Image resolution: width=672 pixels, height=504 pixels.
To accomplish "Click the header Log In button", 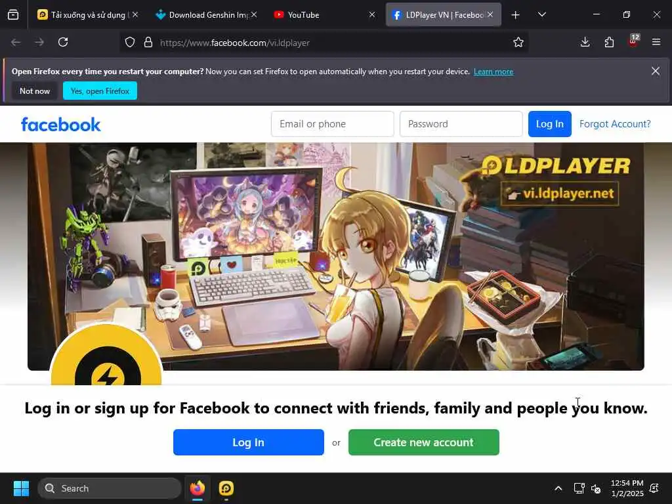I will (549, 124).
